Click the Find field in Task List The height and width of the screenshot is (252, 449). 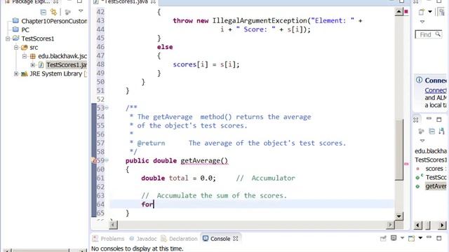tap(429, 34)
